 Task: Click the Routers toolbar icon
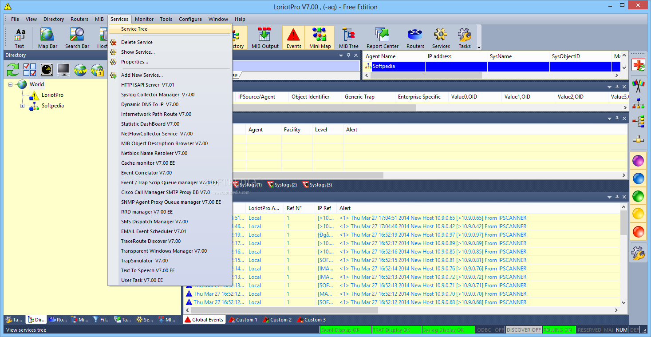415,38
